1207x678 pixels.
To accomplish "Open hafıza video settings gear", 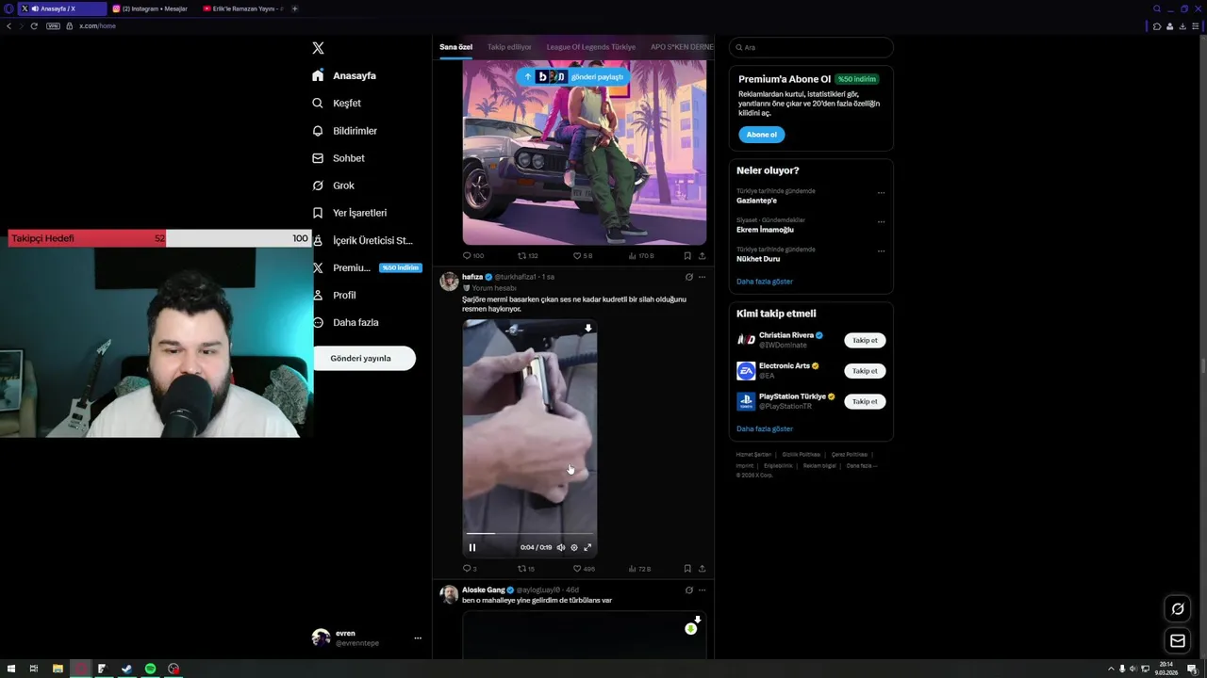I will (x=574, y=547).
